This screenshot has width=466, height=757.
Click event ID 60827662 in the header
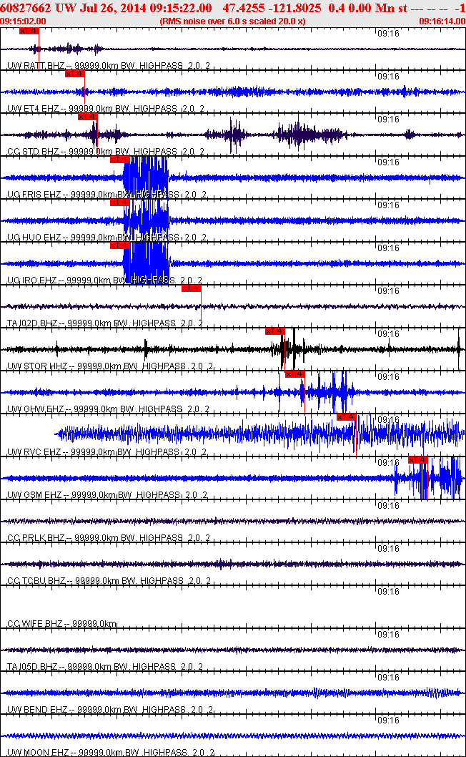coord(25,8)
